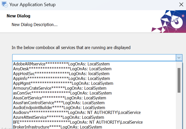Select Audiosrv running as LocalService
Viewport: 186px width, 129px height.
(76, 112)
